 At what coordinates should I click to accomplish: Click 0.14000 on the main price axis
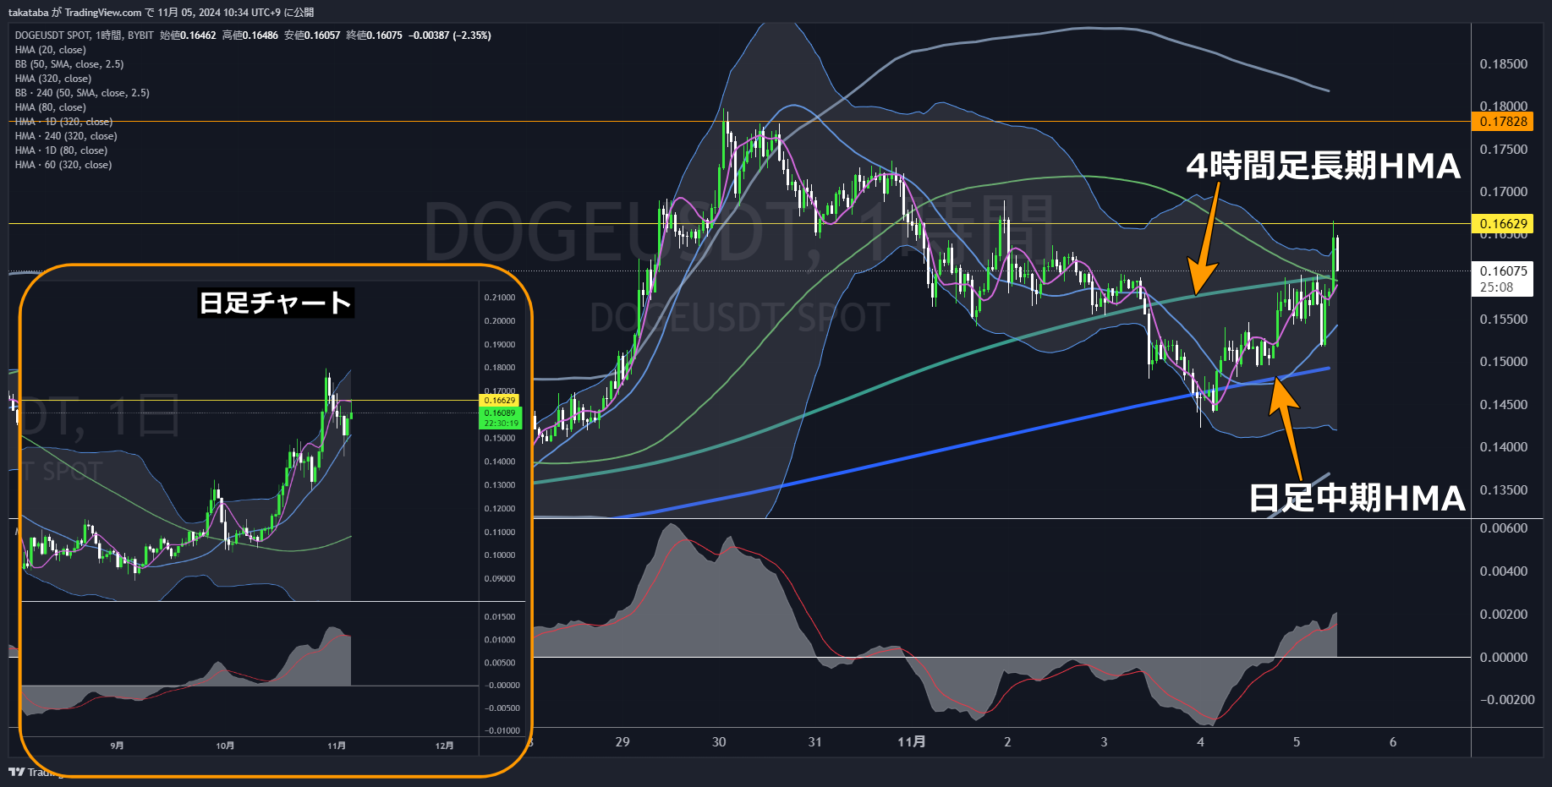tap(1504, 447)
